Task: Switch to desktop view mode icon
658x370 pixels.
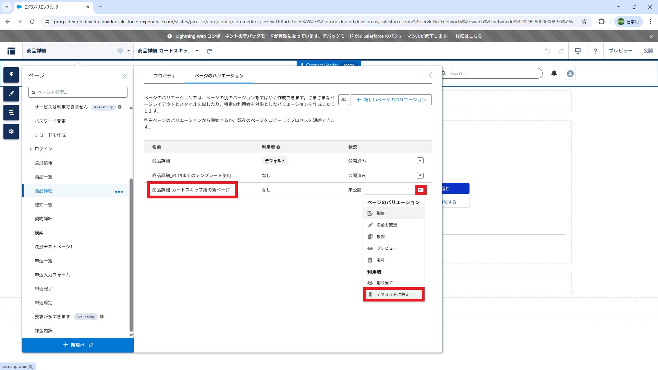Action: (578, 51)
